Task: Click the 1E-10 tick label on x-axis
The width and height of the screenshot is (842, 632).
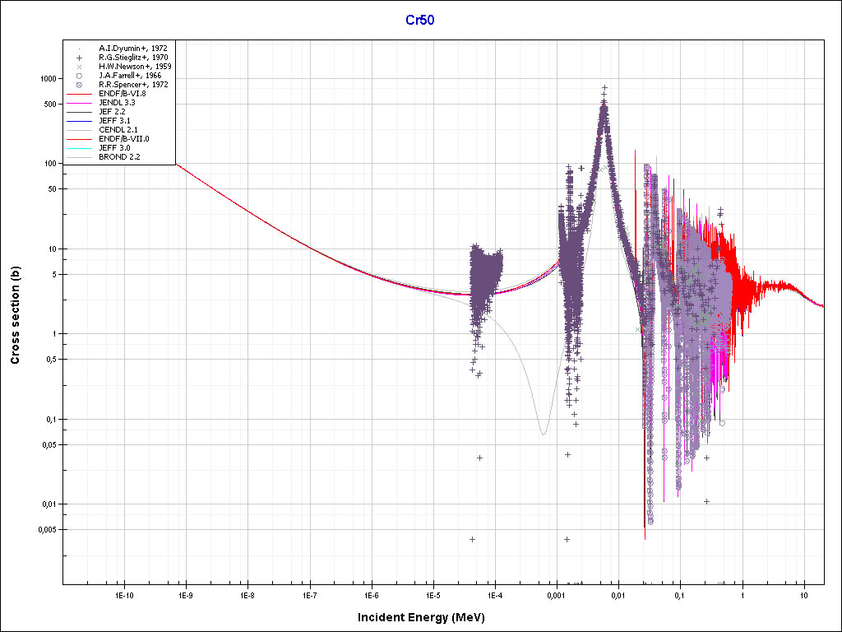Action: 123,594
